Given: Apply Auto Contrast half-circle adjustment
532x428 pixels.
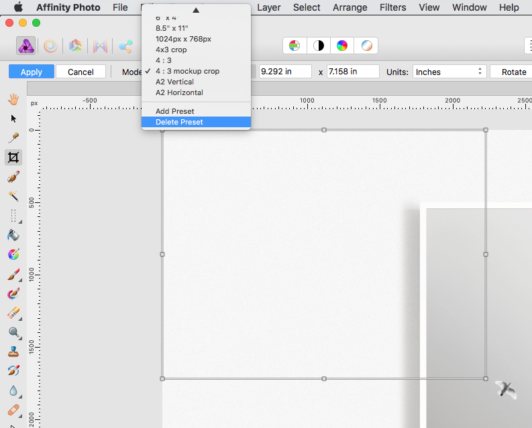Looking at the screenshot, I should pyautogui.click(x=318, y=46).
